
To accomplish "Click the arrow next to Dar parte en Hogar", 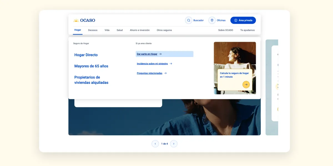I will click(x=160, y=54).
